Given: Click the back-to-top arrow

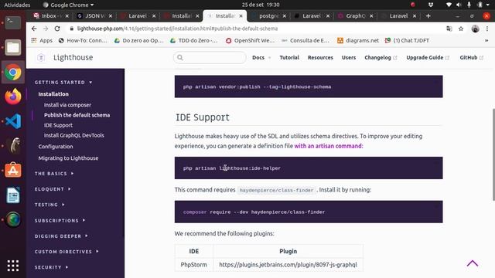Looking at the screenshot, I should [x=473, y=263].
